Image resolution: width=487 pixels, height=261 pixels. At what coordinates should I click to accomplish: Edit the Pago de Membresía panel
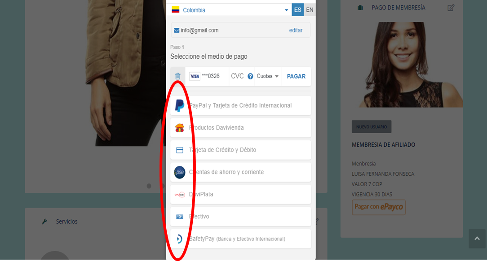(x=451, y=8)
